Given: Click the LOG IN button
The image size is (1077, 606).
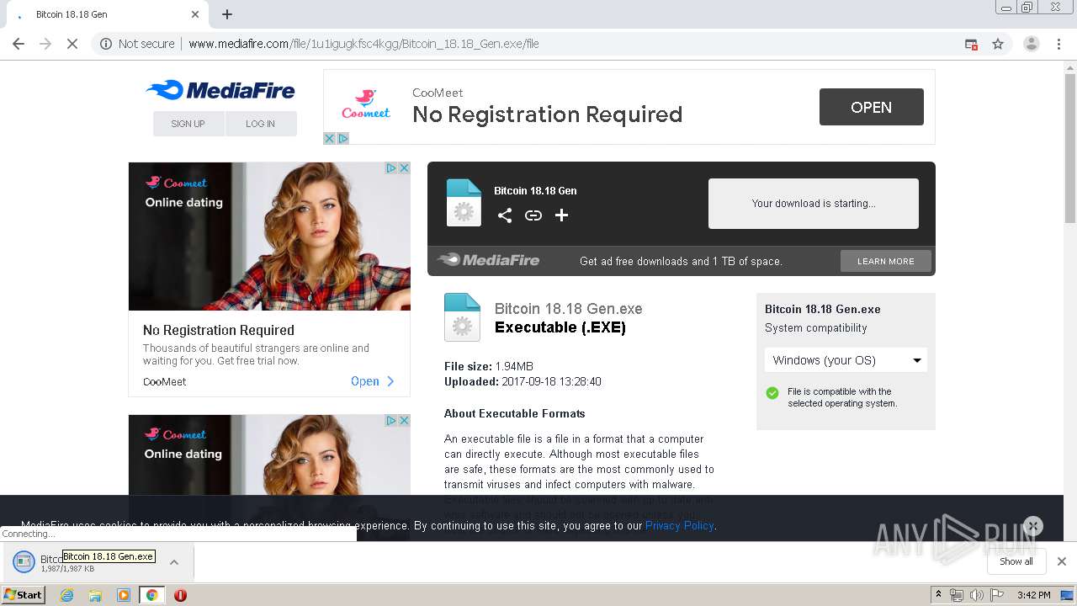Looking at the screenshot, I should 261,124.
